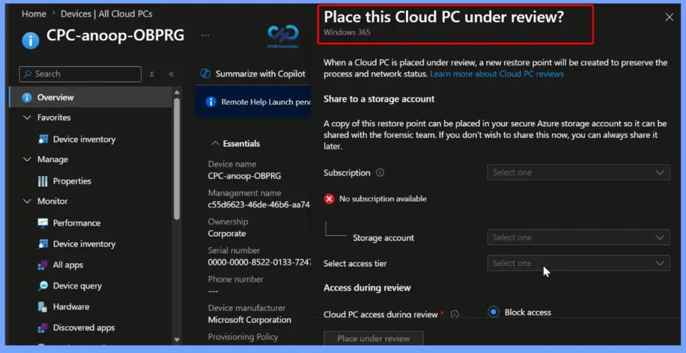Go to Devices | All Cloud PCs breadcrumb
This screenshot has height=353, width=686.
tap(107, 13)
